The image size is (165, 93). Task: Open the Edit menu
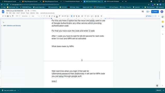click(10, 13)
